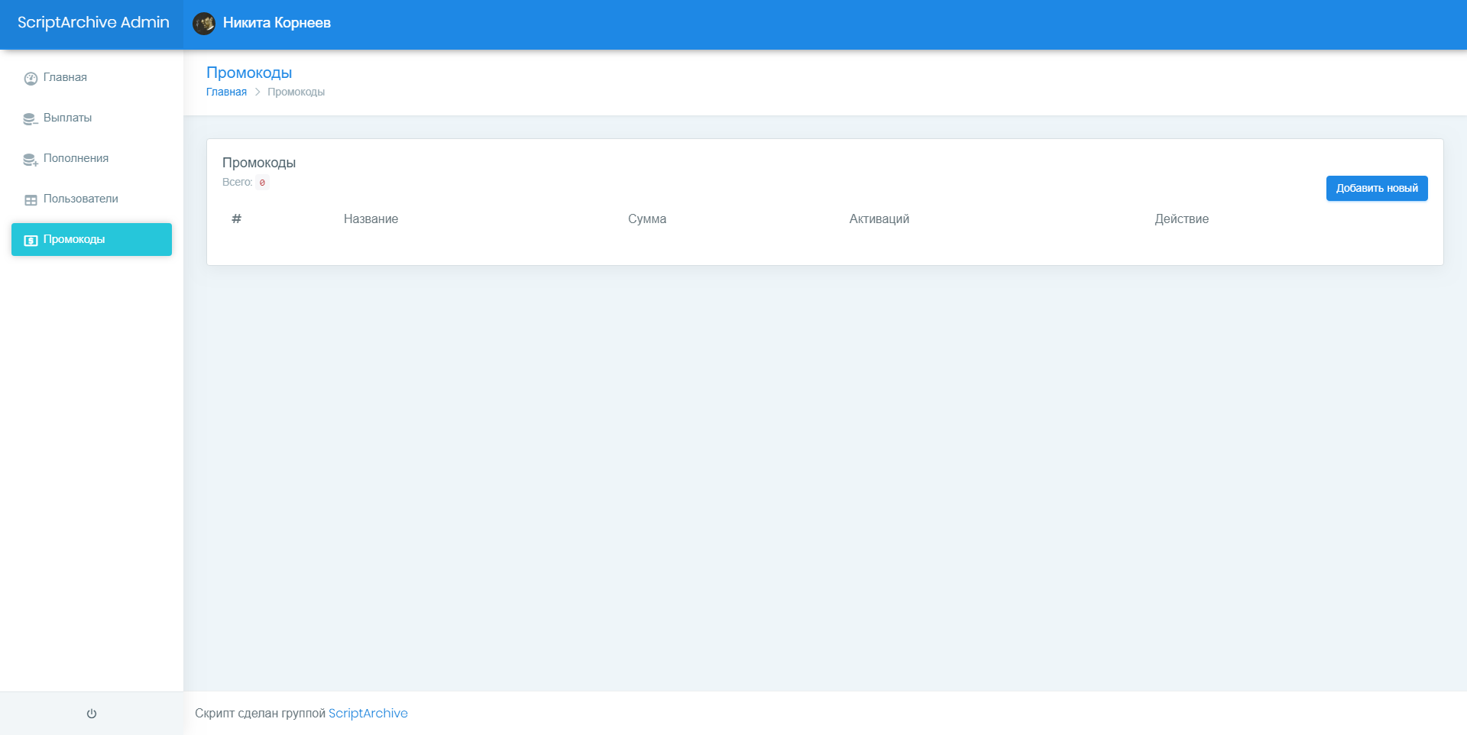Screen dimensions: 1467x735
Task: Click the user avatar picture
Action: [204, 24]
